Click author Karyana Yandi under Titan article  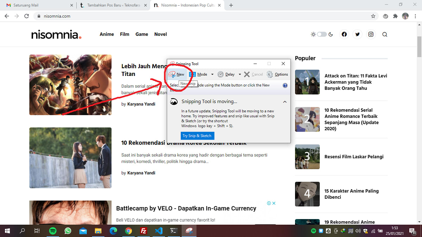[x=141, y=104]
